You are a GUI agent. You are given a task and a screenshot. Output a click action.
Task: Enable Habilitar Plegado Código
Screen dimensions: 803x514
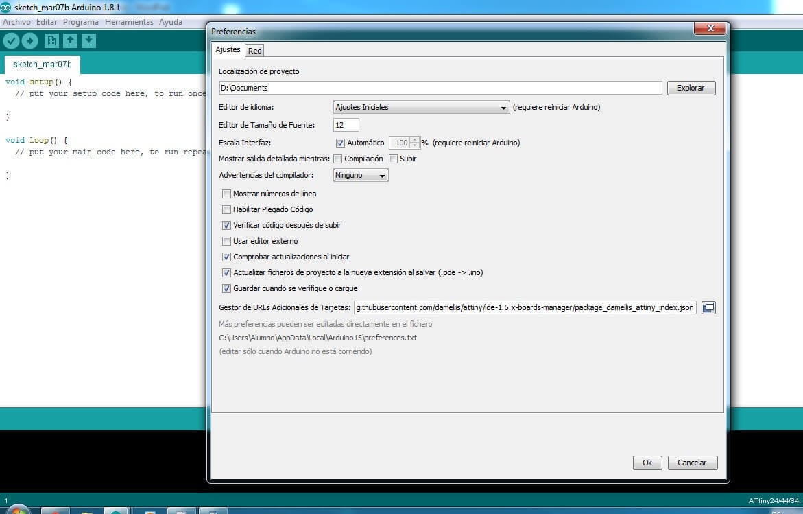point(226,209)
